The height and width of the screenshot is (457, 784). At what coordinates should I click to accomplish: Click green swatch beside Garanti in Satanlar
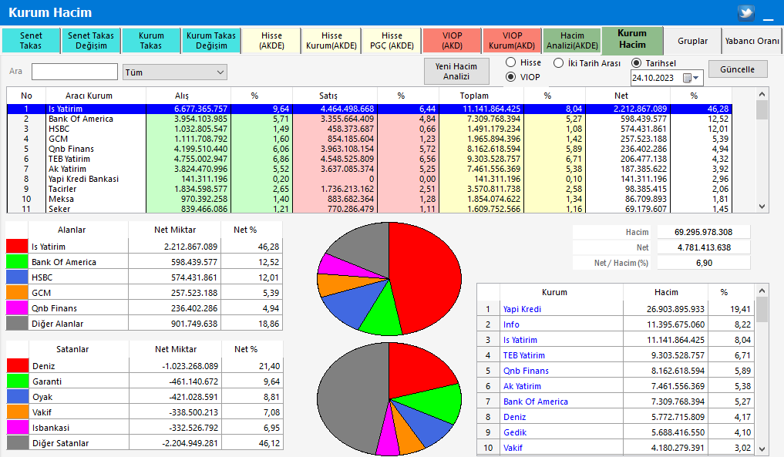(x=18, y=381)
